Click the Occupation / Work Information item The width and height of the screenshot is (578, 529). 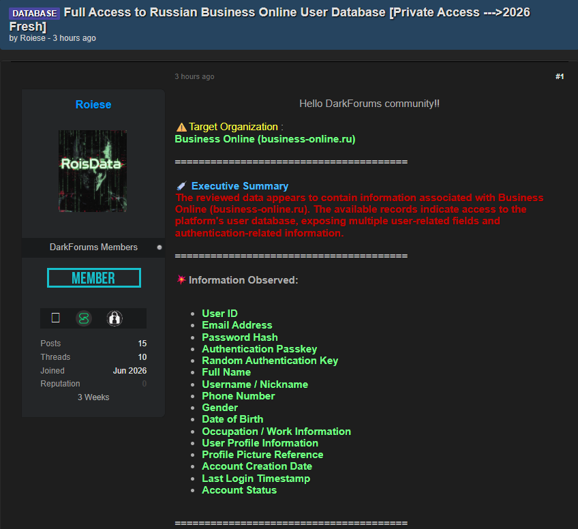point(277,432)
